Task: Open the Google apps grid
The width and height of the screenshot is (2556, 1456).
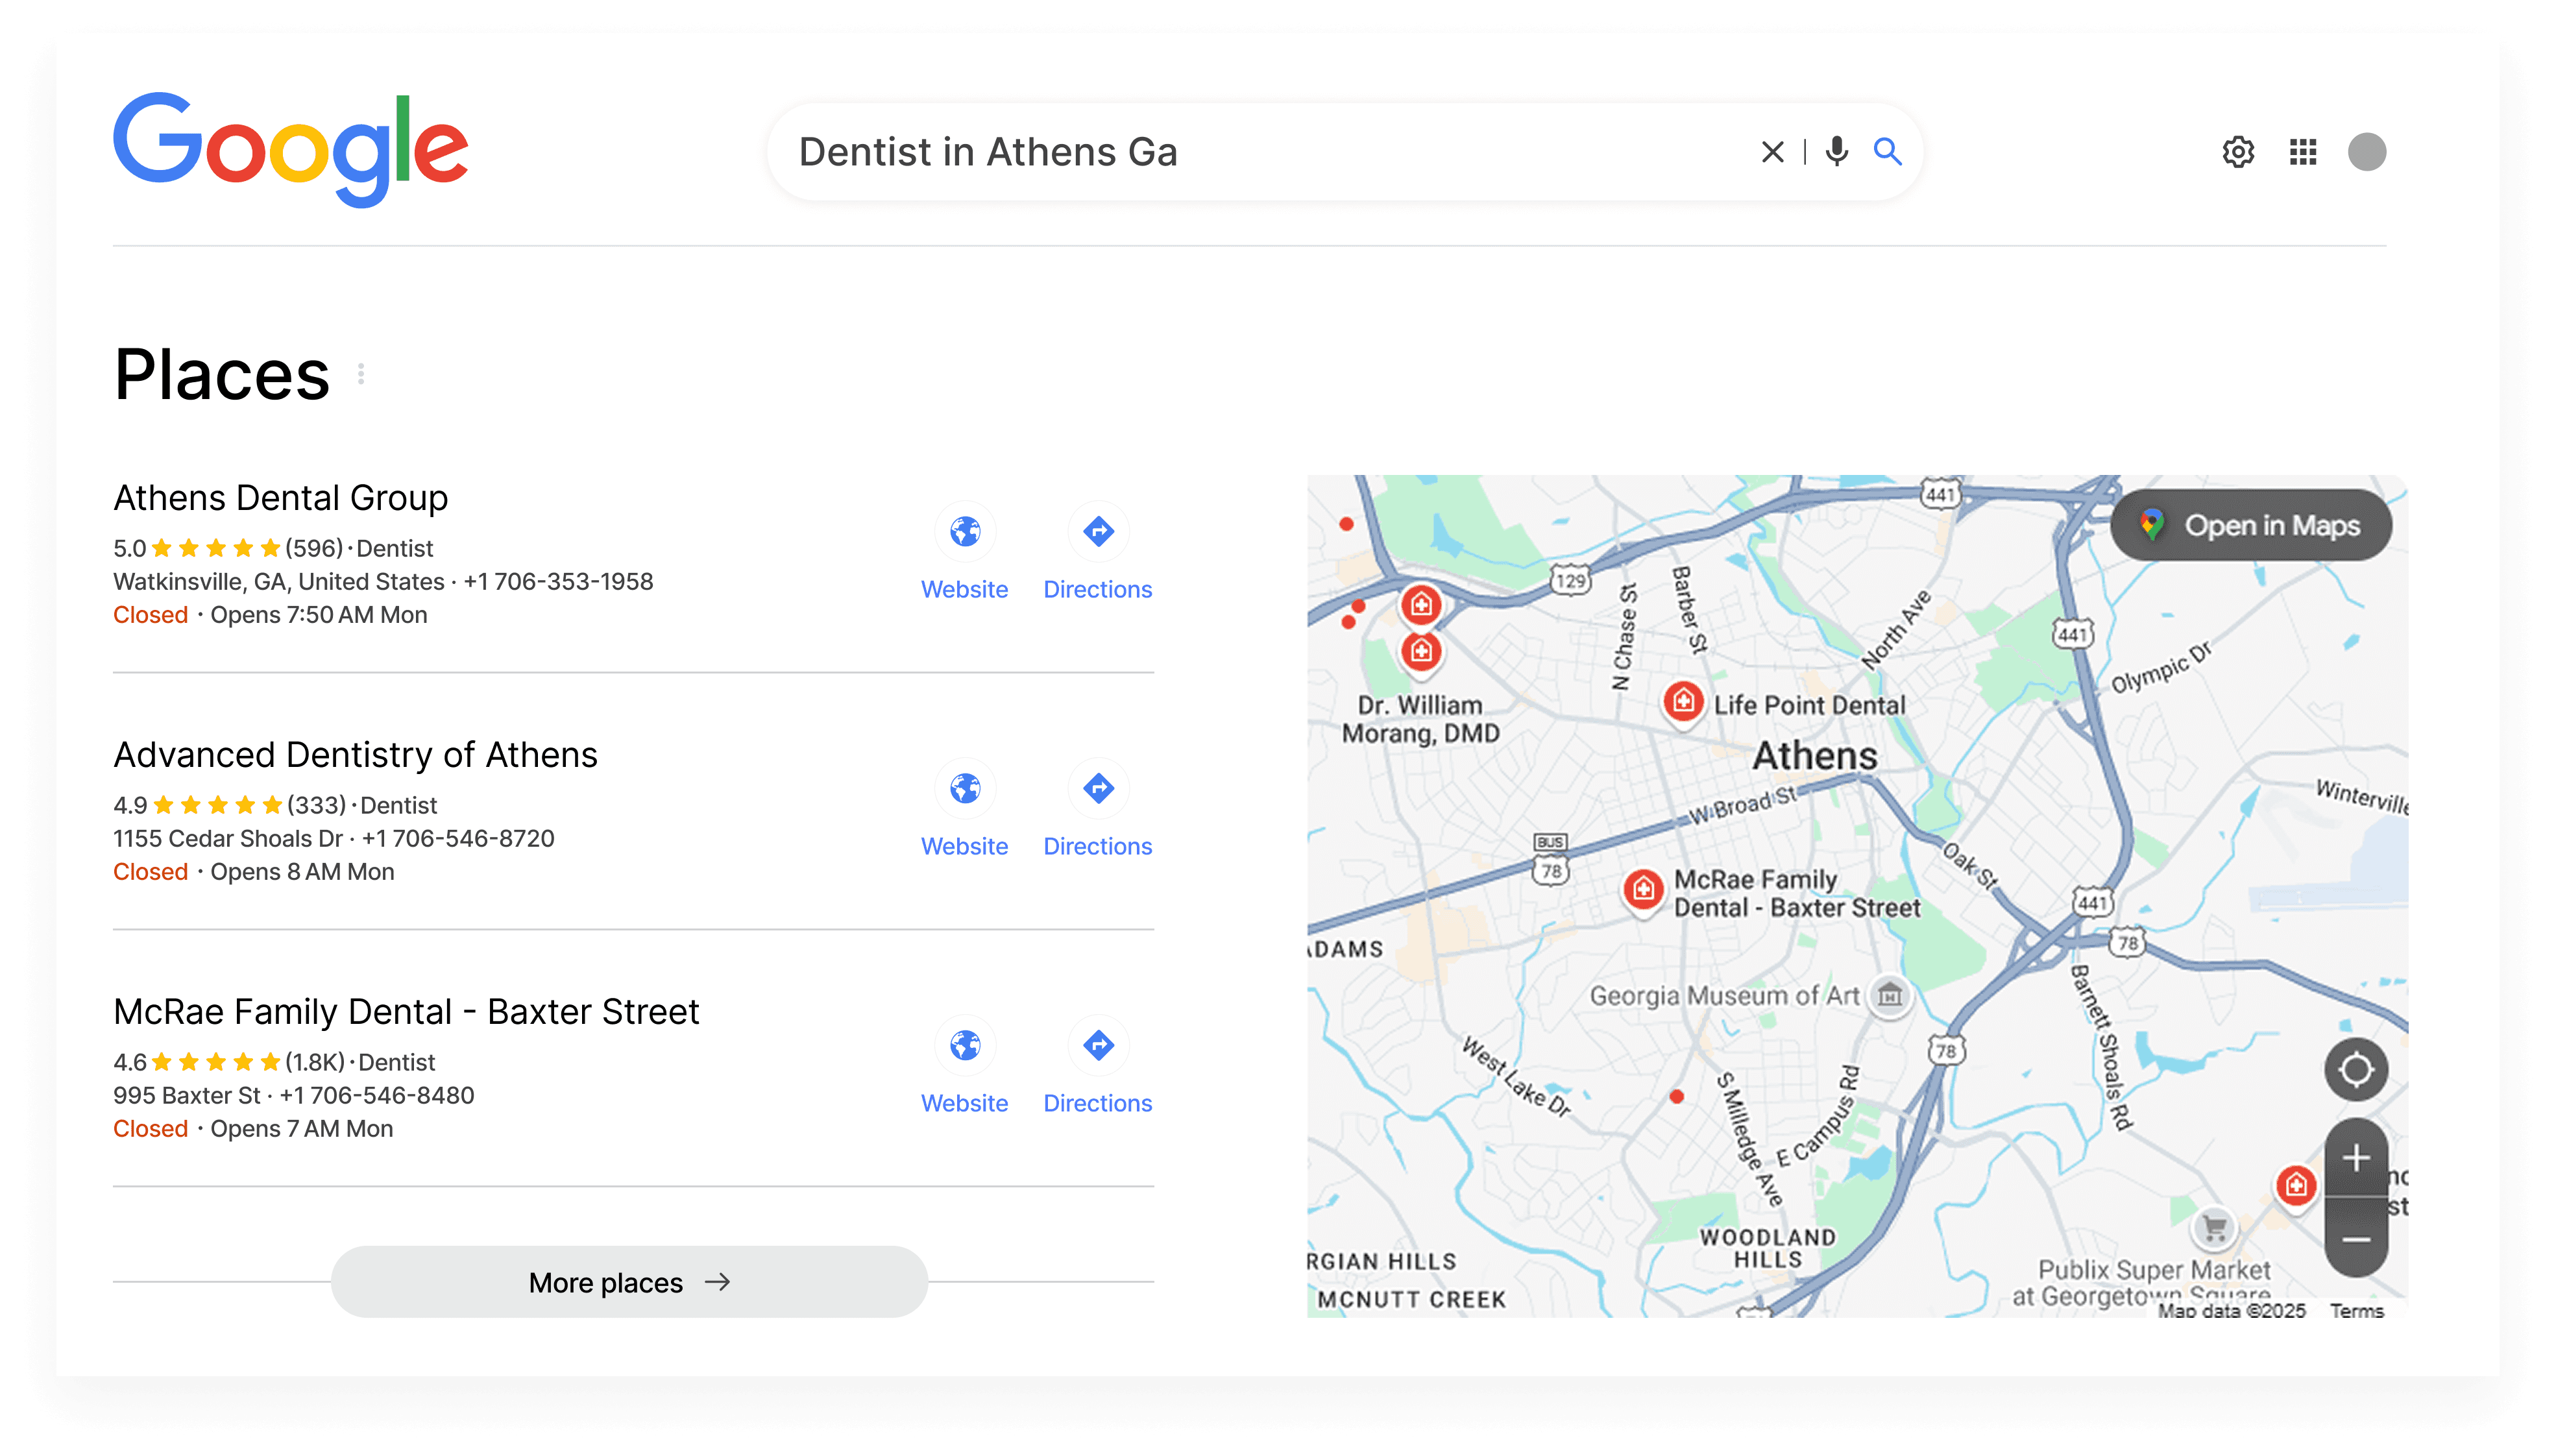Action: [2303, 152]
